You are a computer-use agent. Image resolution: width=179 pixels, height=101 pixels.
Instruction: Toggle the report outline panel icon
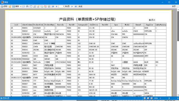[31, 6]
